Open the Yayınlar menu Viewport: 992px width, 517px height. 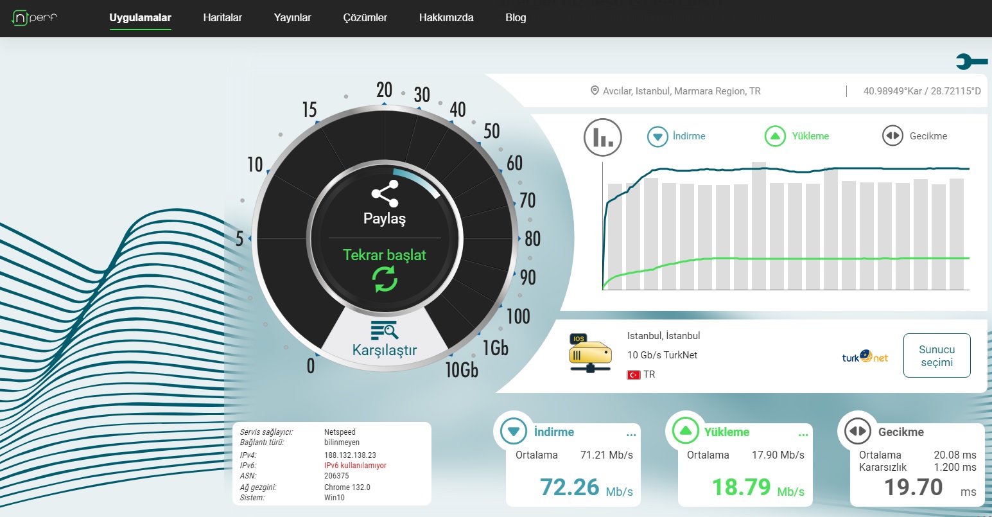[x=293, y=18]
